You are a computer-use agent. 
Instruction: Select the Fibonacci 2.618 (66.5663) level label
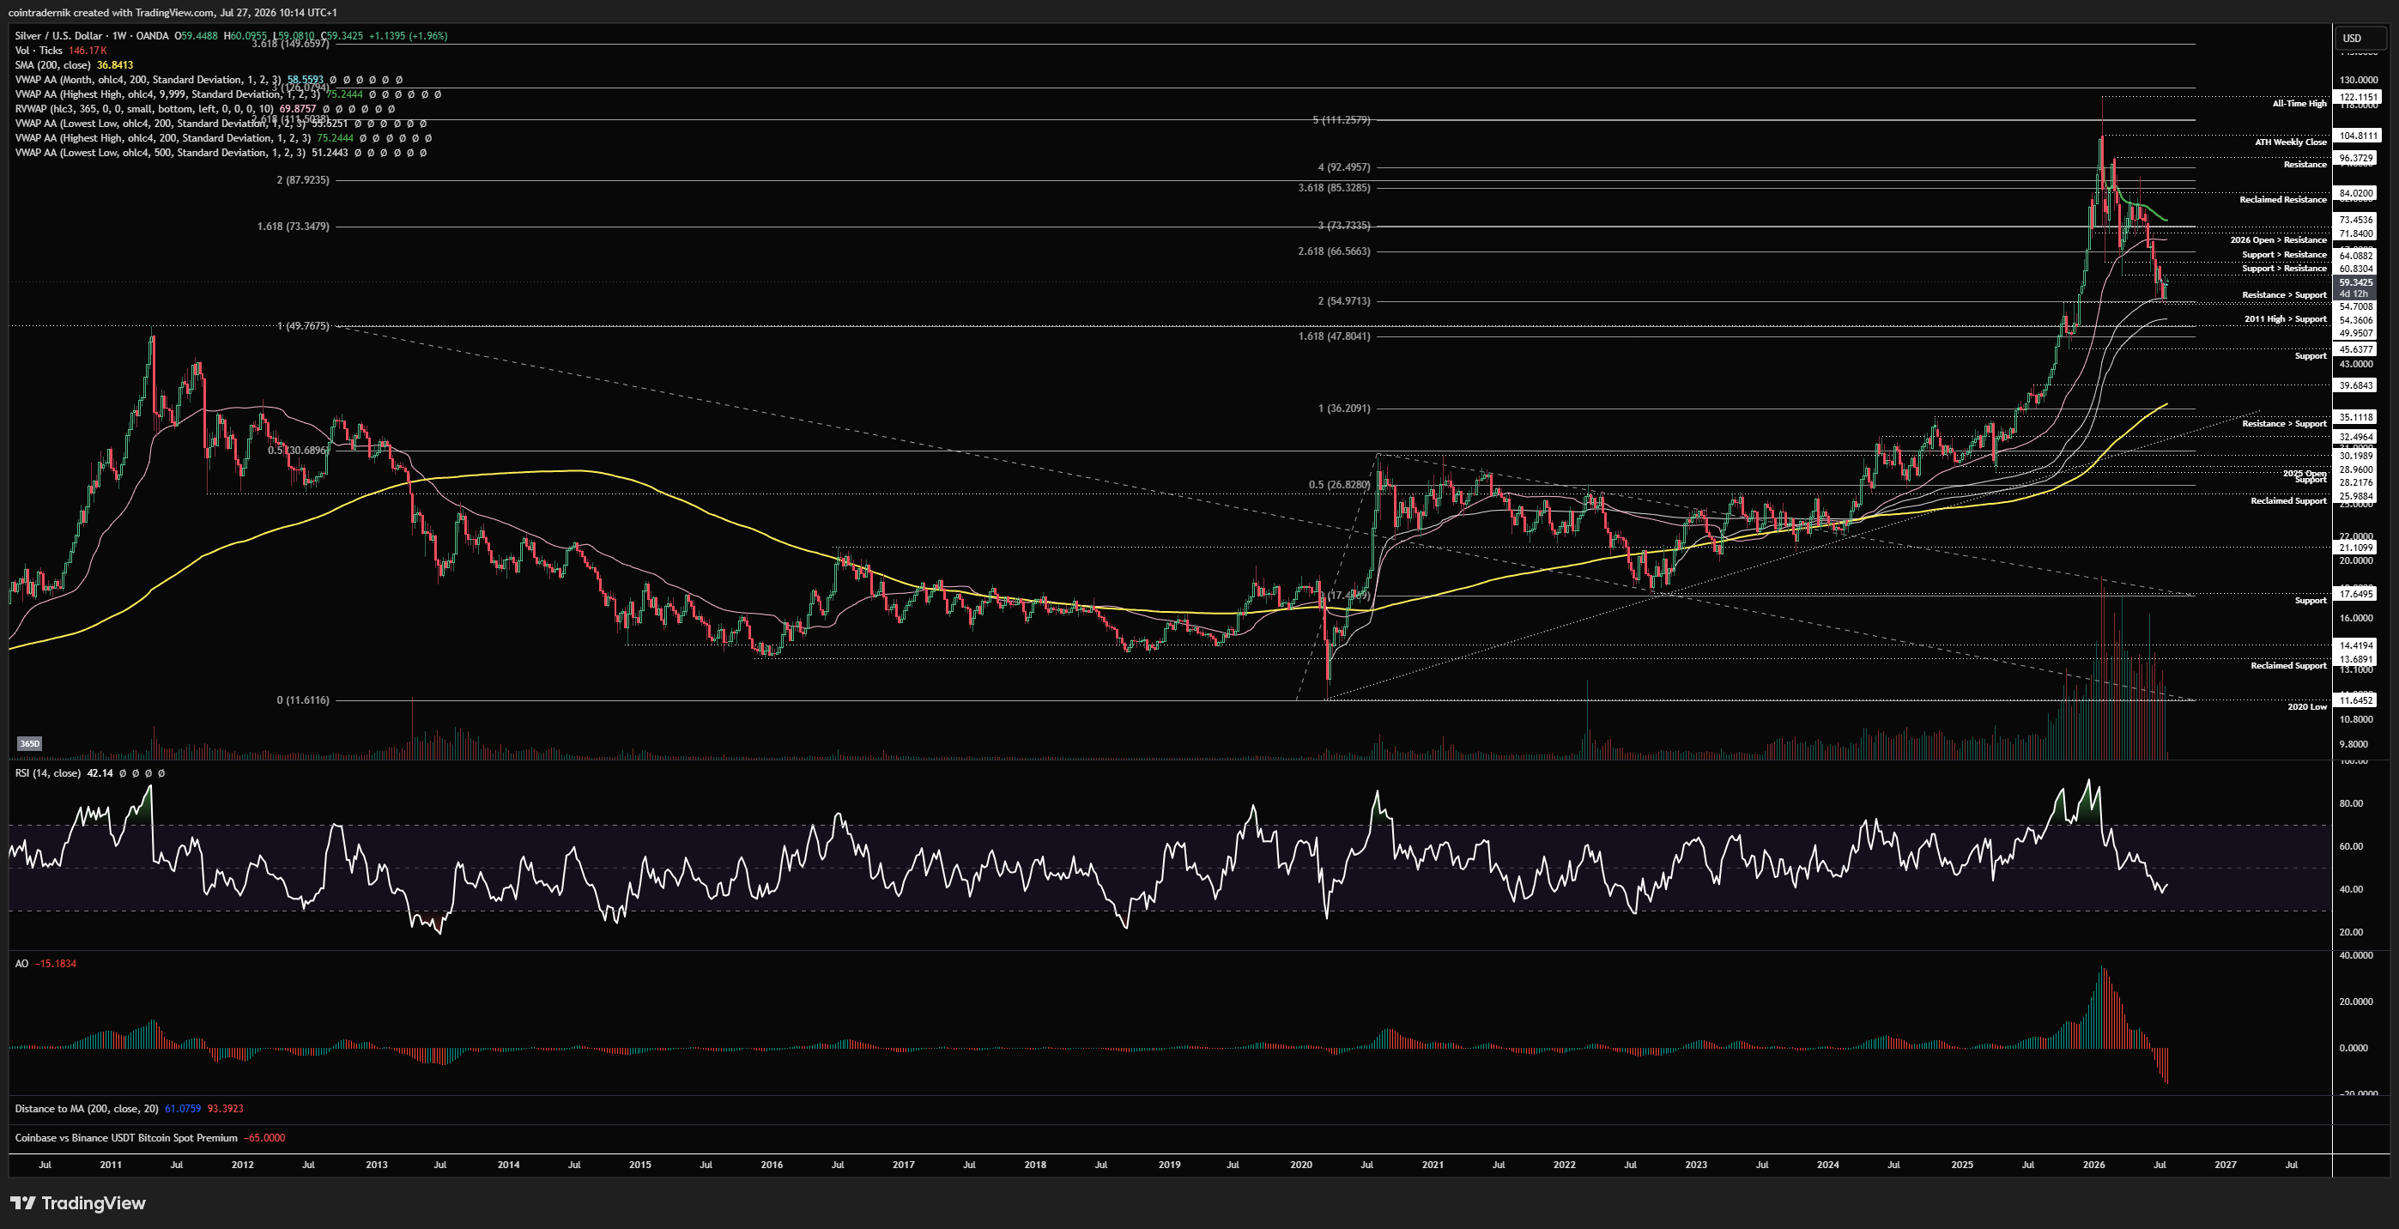tap(1335, 251)
